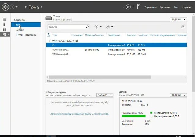Click the Refresh circular arrows icon
Viewport: 195px width, 137px height.
pos(128,7)
